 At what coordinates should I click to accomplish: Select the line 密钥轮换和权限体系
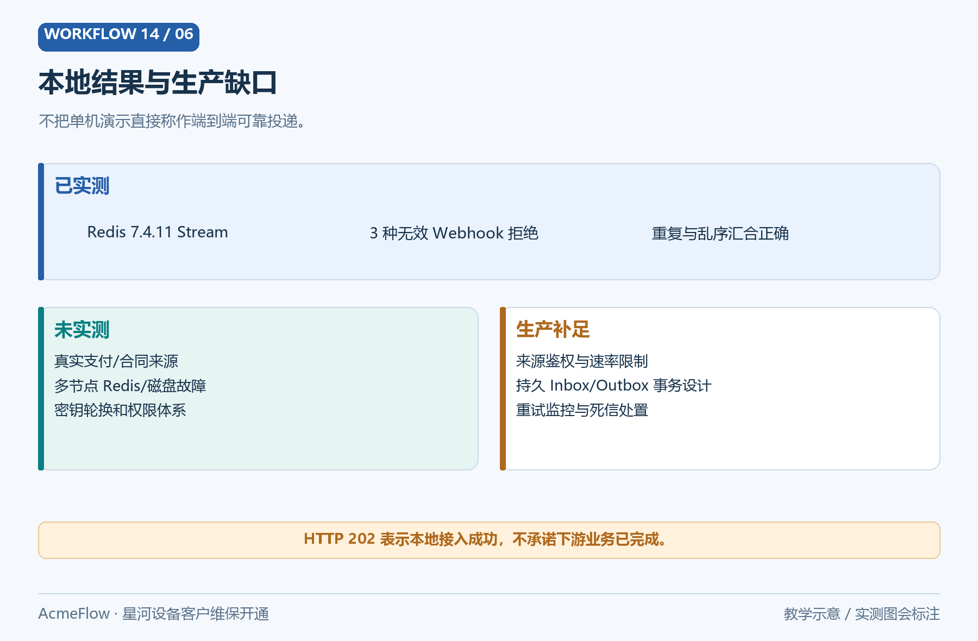tap(120, 410)
